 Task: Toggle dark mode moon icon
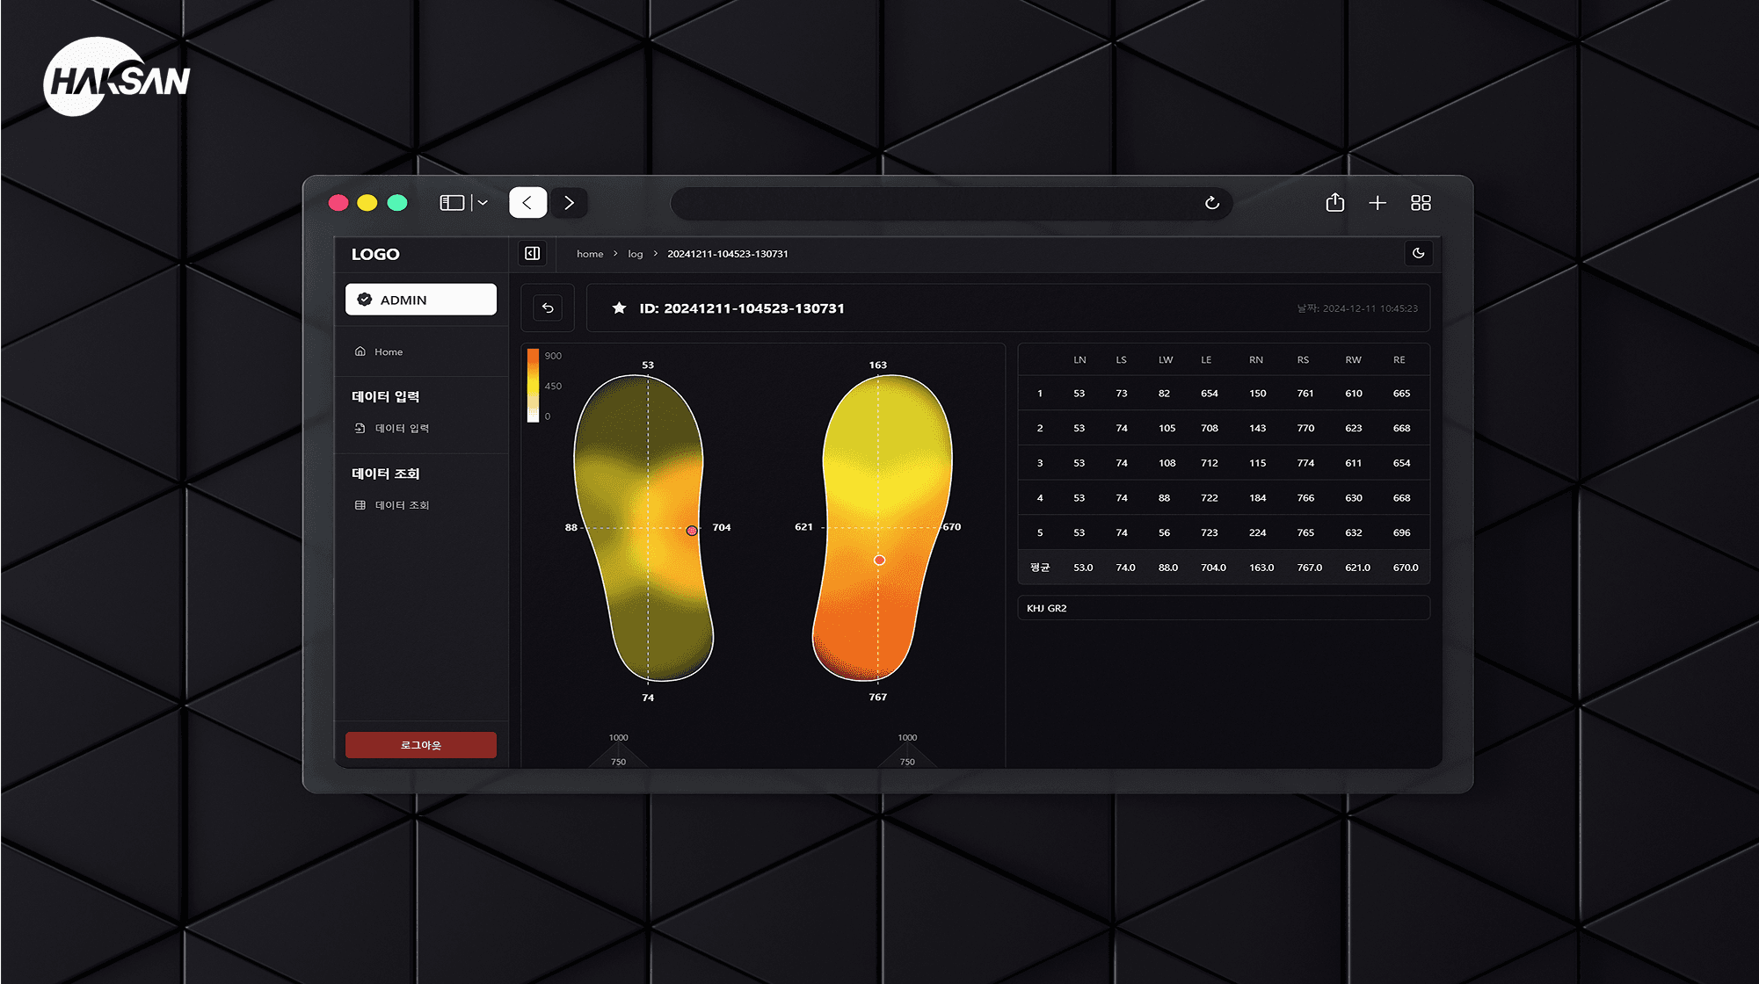pos(1418,253)
